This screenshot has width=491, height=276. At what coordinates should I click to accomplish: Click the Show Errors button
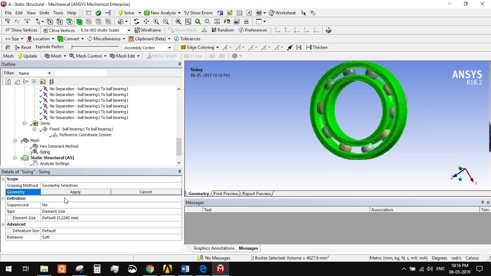[x=198, y=13]
